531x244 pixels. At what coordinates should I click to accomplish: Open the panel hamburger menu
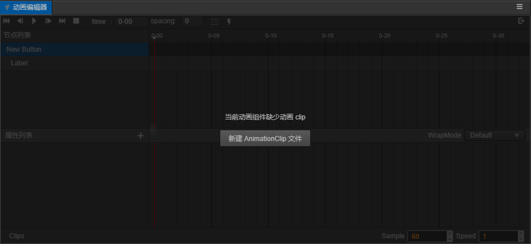click(520, 6)
